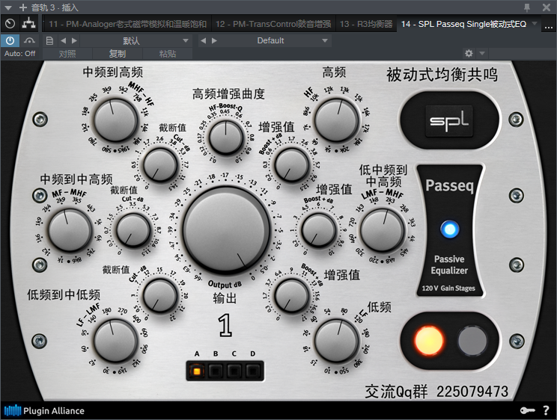Image resolution: width=557 pixels, height=420 pixels.
Task: Click the MHF-HF frequency knob
Action: click(x=115, y=120)
